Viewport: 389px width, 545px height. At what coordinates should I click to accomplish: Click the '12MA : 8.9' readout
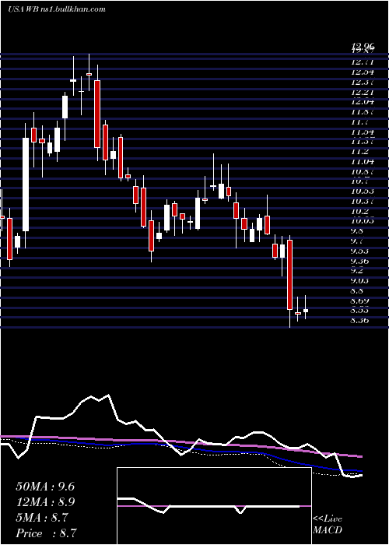point(45,502)
